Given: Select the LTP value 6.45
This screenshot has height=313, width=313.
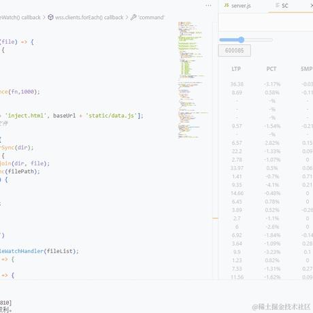Looking at the screenshot, I should tap(237, 201).
